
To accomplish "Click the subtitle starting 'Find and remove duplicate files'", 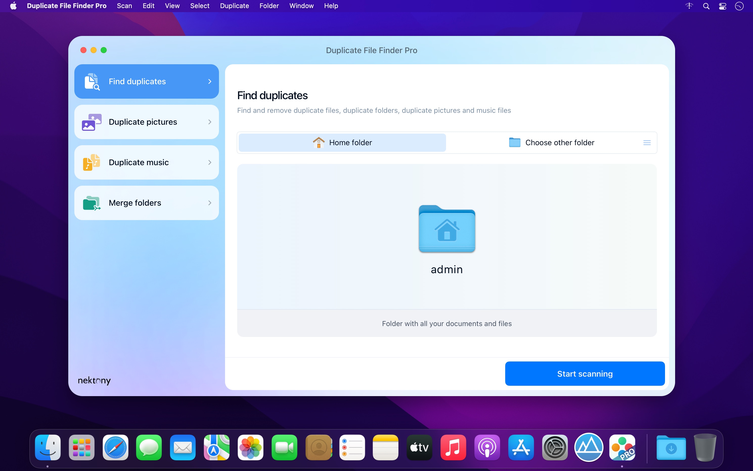I will tap(374, 110).
